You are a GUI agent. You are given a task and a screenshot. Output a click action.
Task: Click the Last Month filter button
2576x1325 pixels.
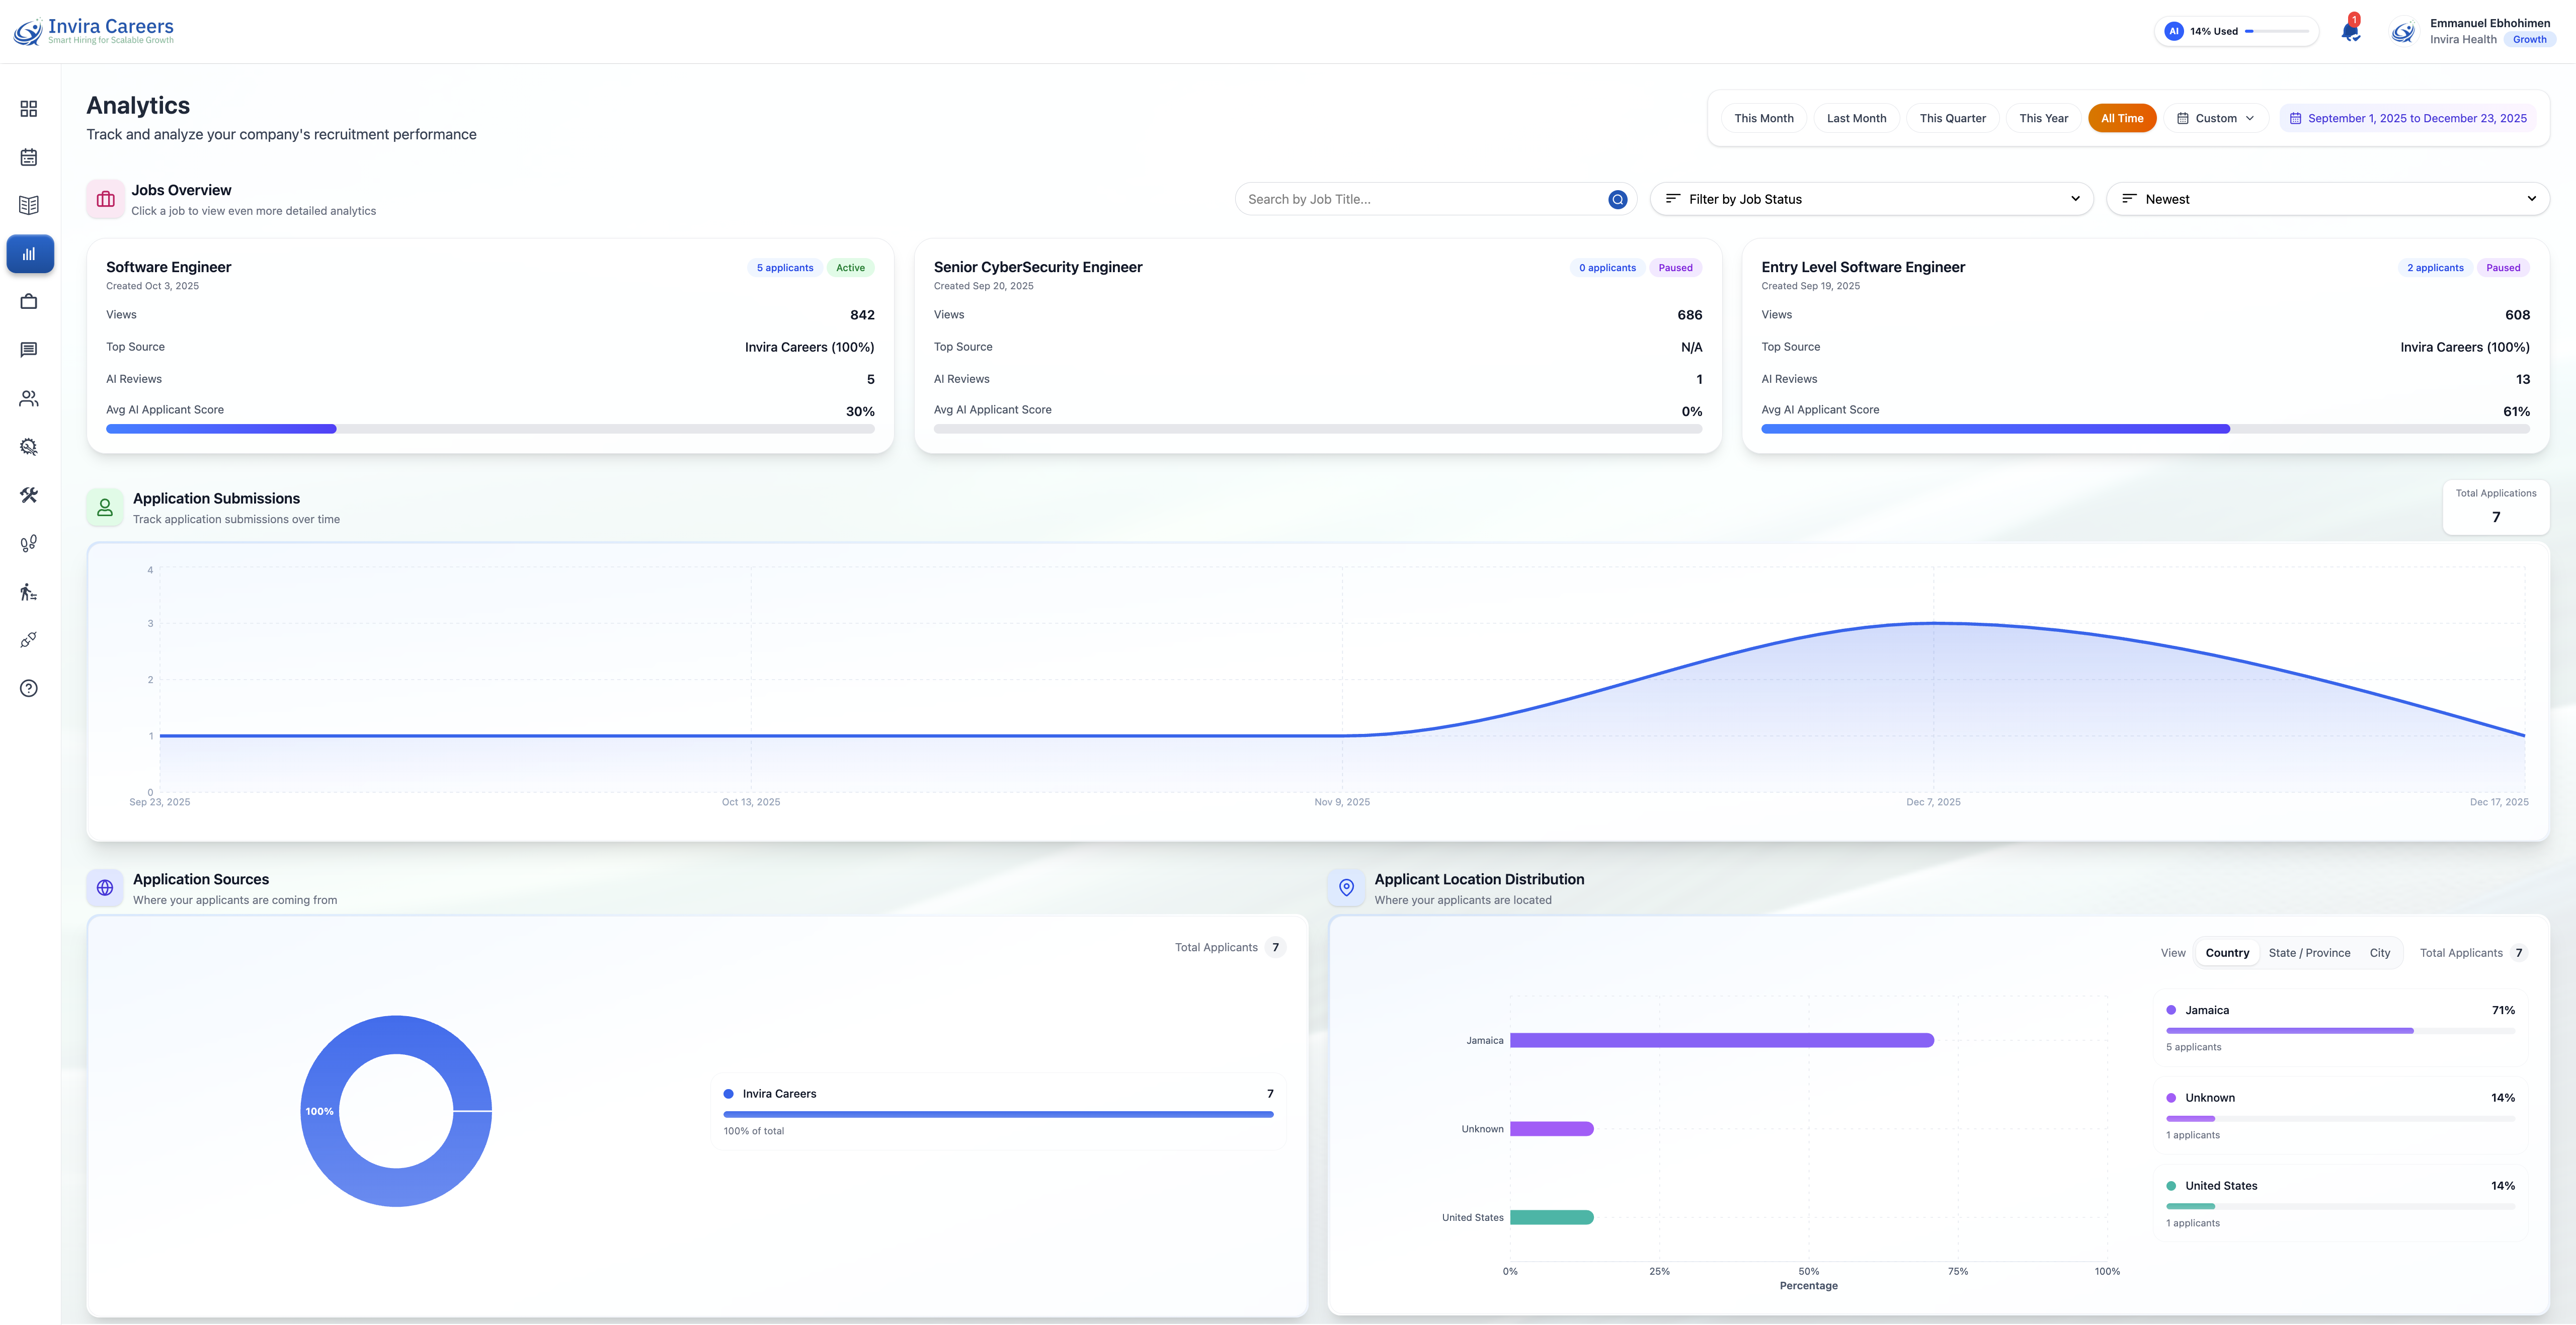coord(1856,118)
